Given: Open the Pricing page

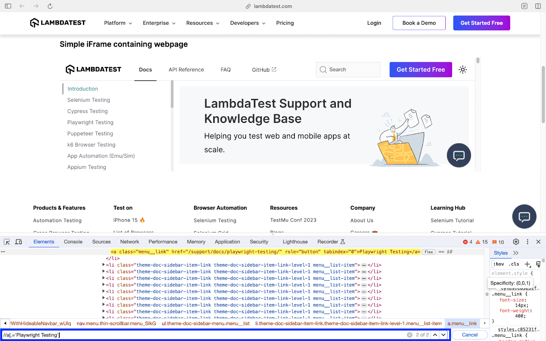Looking at the screenshot, I should point(285,23).
